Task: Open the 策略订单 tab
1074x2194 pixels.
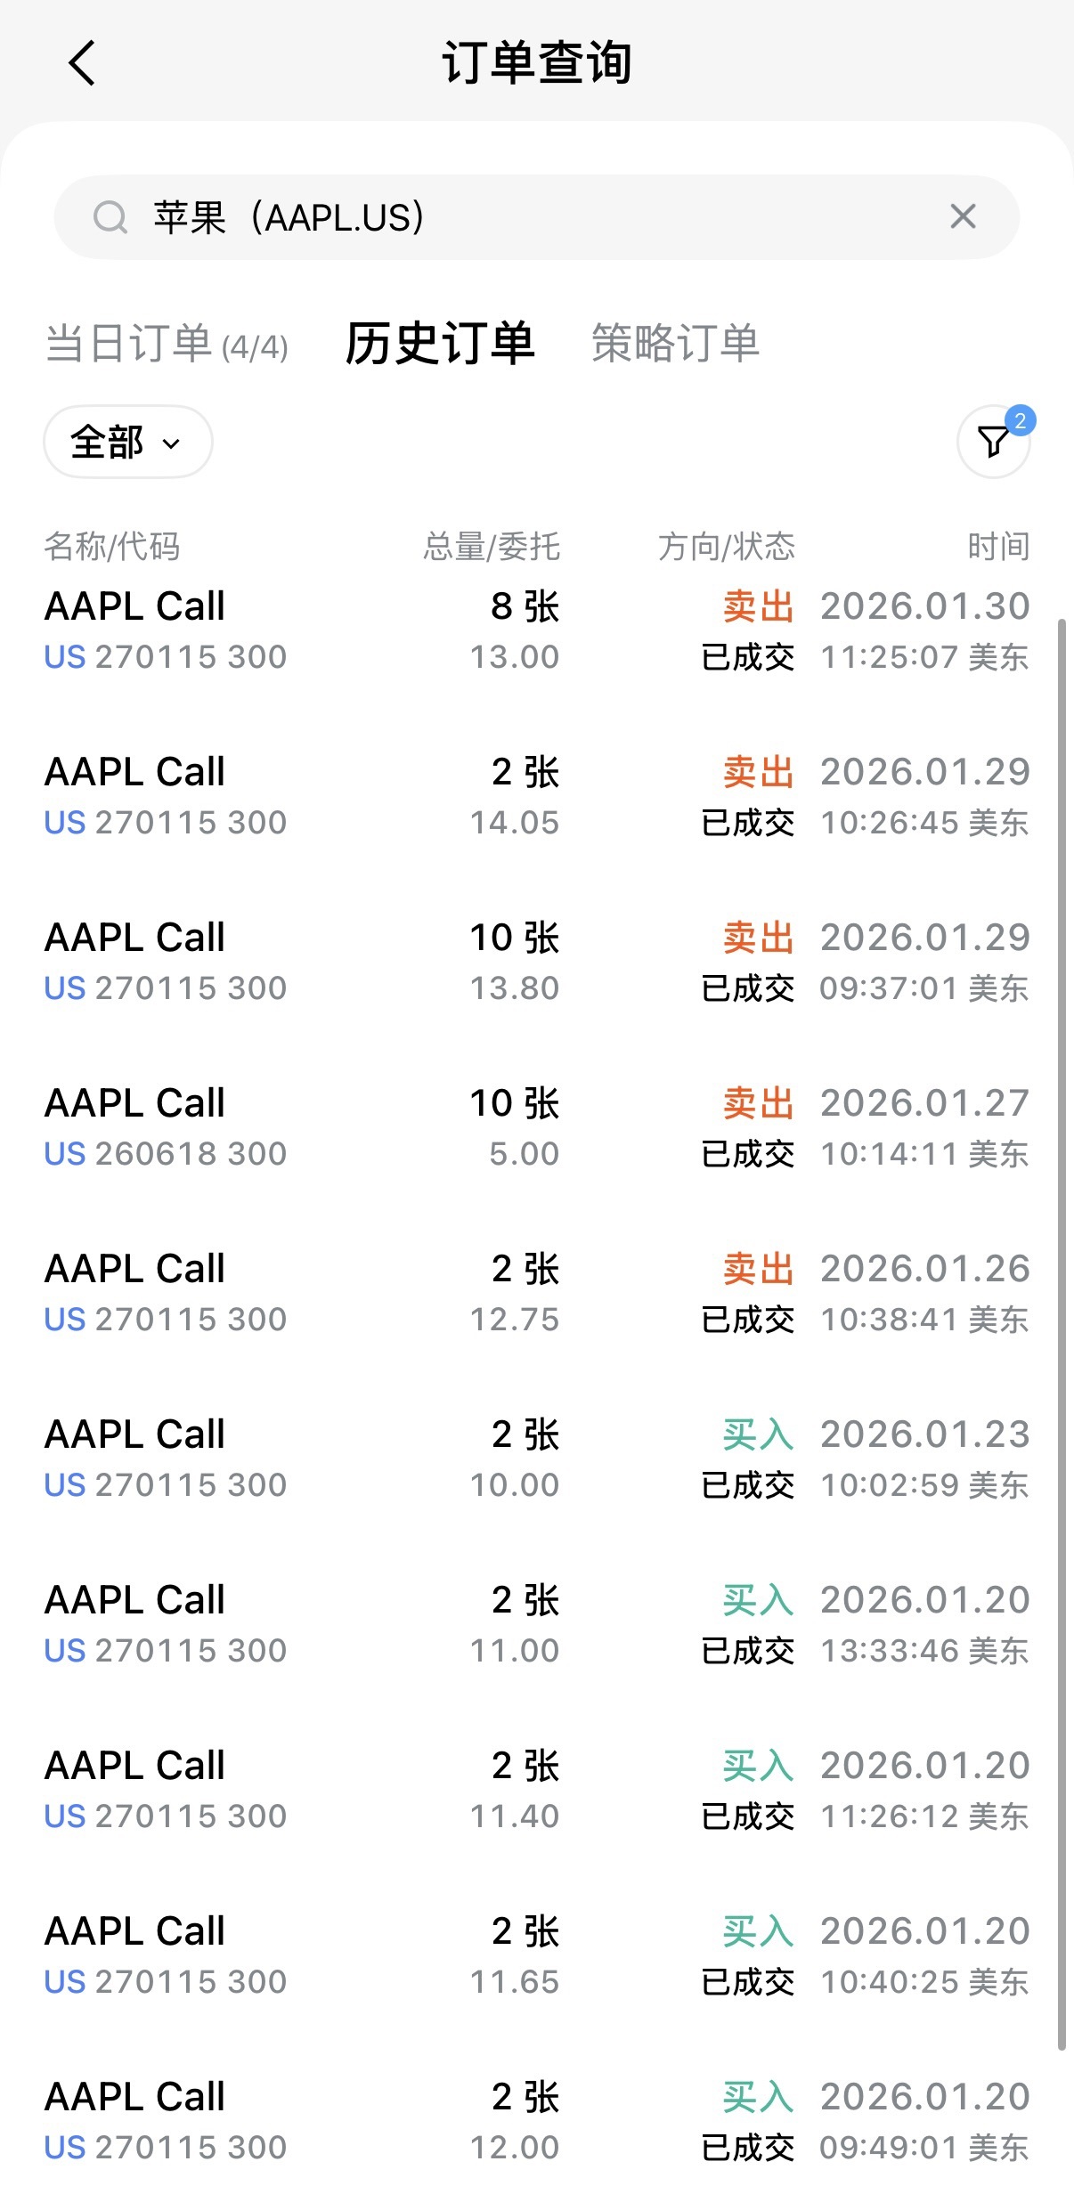Action: click(x=675, y=344)
